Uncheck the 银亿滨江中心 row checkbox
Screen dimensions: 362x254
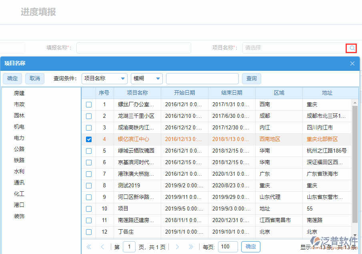pos(90,139)
